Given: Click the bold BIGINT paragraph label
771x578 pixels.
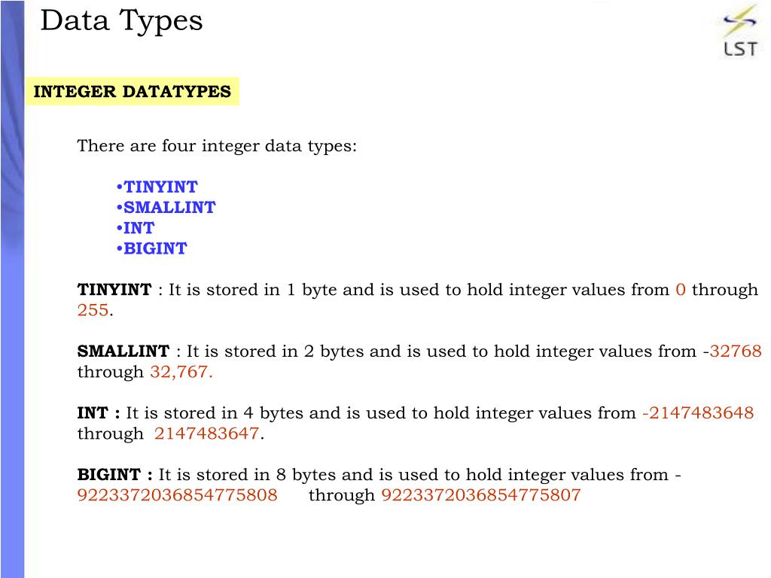Looking at the screenshot, I should 109,475.
